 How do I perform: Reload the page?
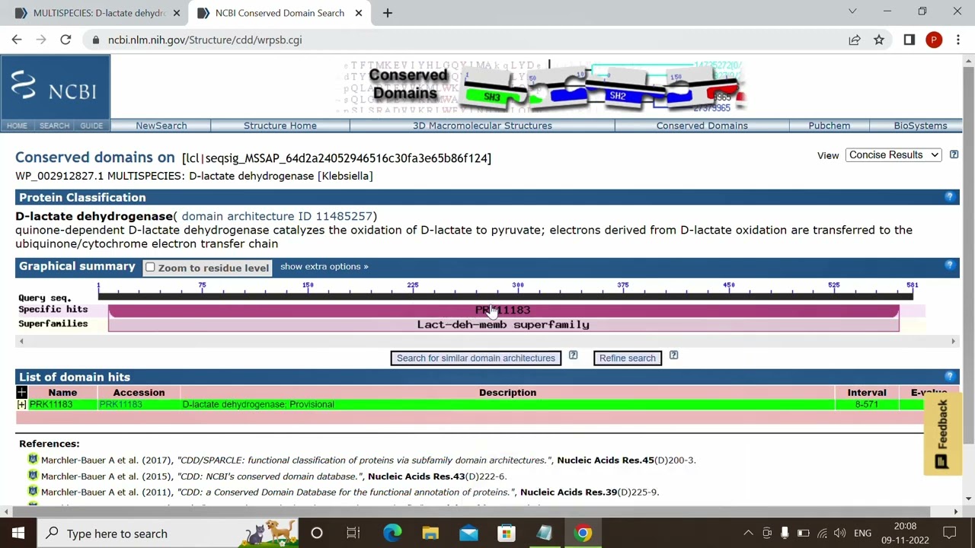tap(66, 40)
